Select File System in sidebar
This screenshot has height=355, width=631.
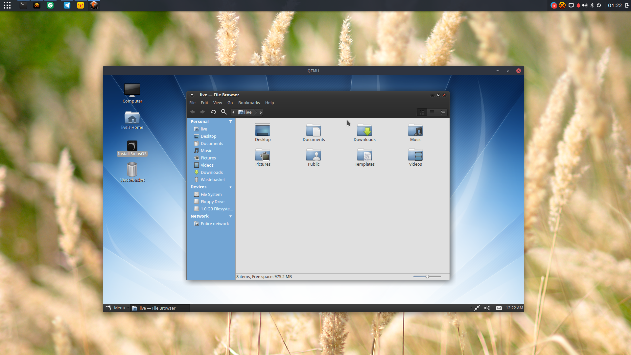(x=211, y=195)
